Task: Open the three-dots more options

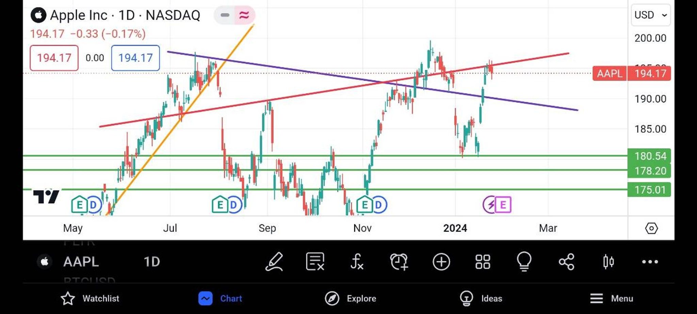Action: (x=650, y=262)
